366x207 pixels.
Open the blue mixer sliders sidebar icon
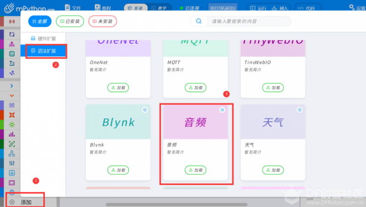coord(12,163)
